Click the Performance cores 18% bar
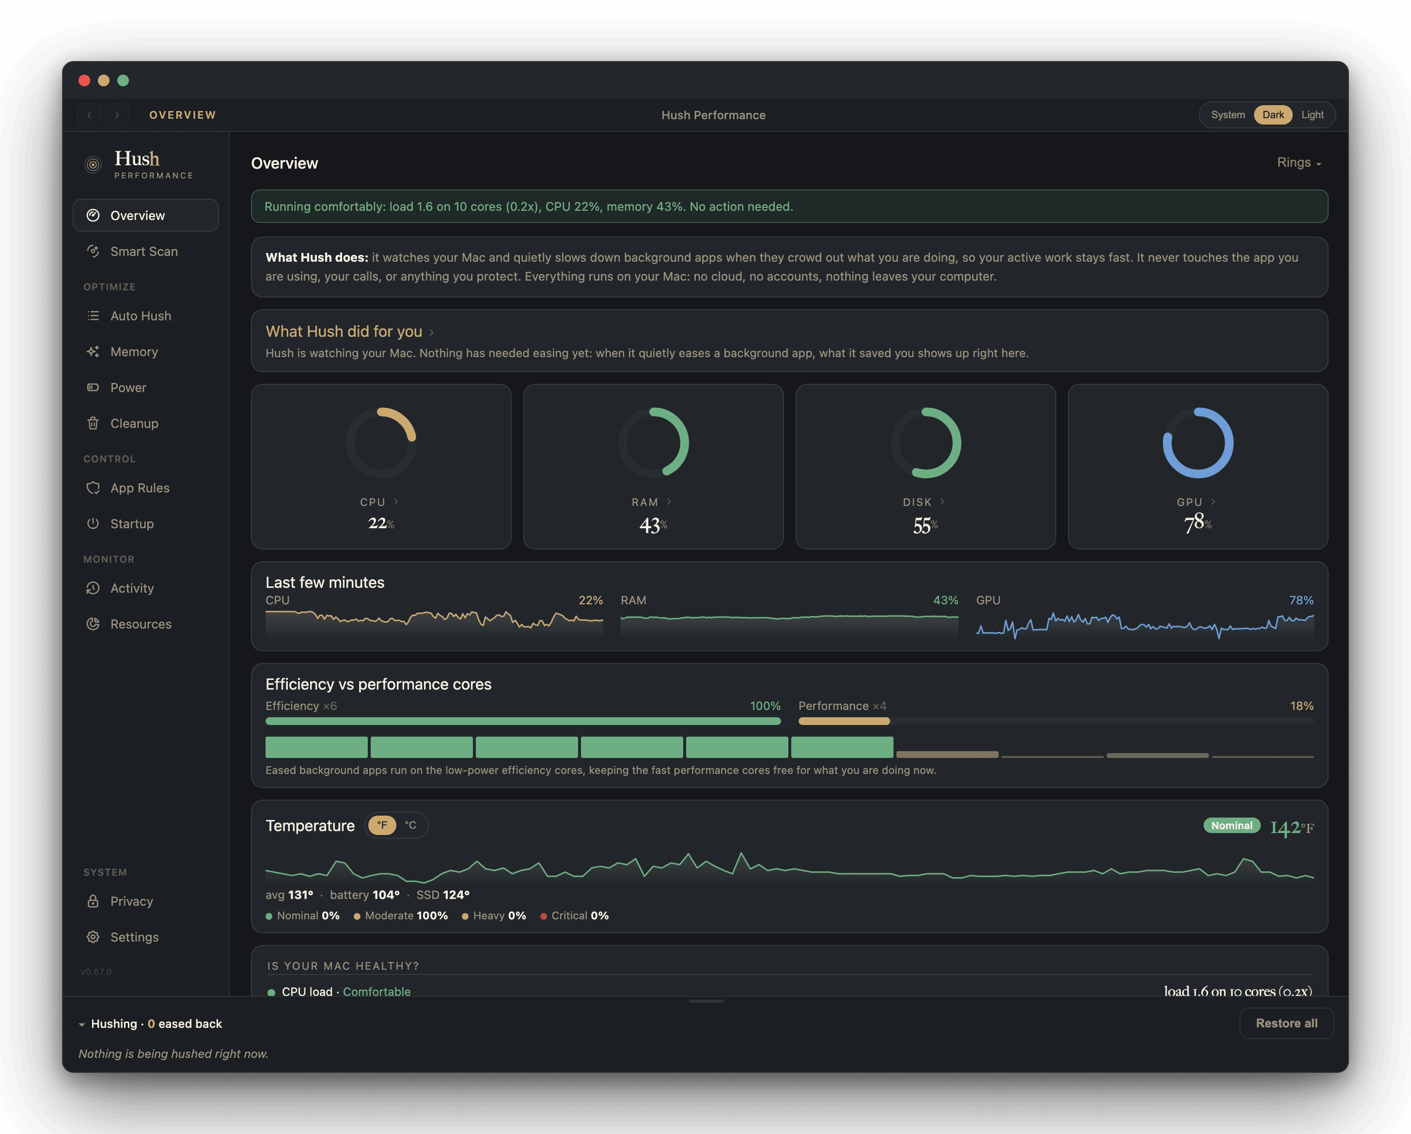This screenshot has width=1411, height=1134. tap(1056, 721)
